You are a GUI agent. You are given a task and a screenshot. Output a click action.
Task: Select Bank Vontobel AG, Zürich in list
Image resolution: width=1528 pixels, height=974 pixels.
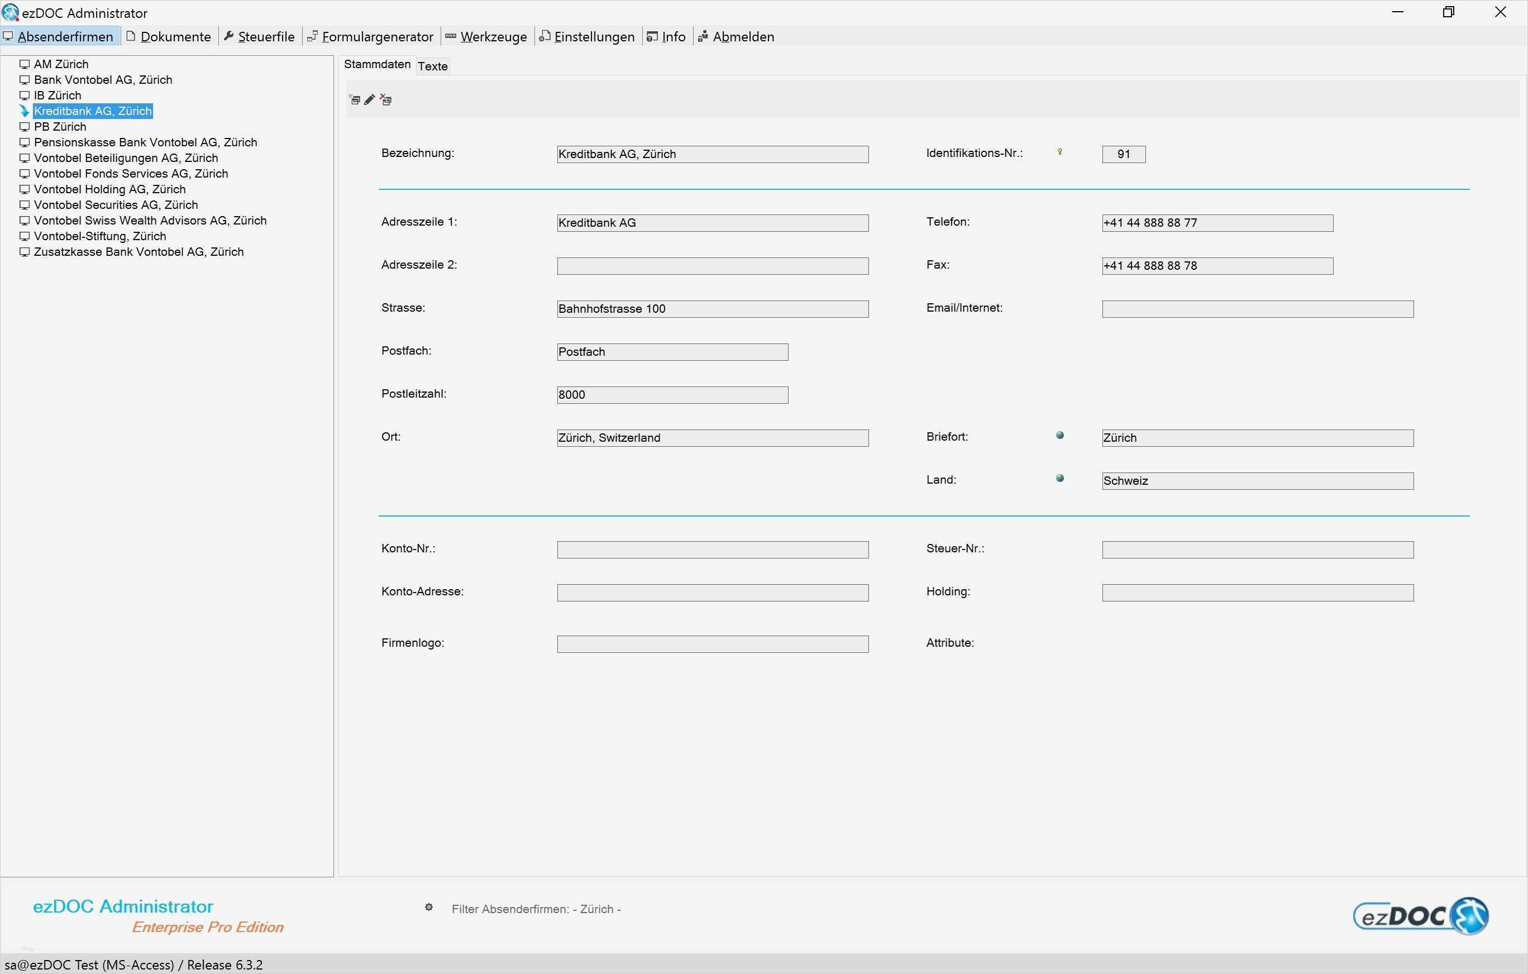pyautogui.click(x=103, y=80)
